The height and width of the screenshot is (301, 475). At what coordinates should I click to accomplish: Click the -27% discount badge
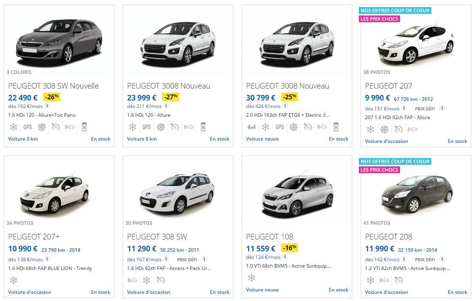[170, 97]
